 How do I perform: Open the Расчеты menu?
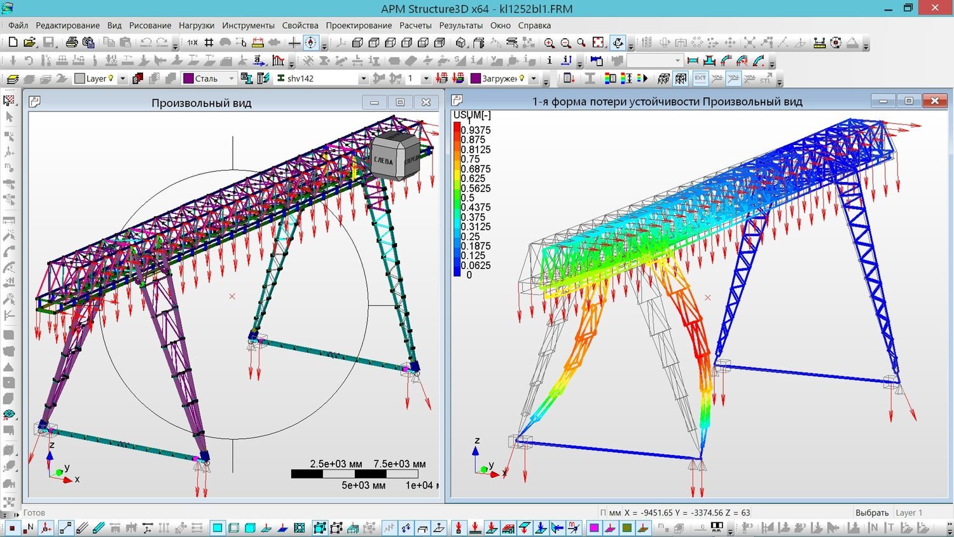click(415, 25)
